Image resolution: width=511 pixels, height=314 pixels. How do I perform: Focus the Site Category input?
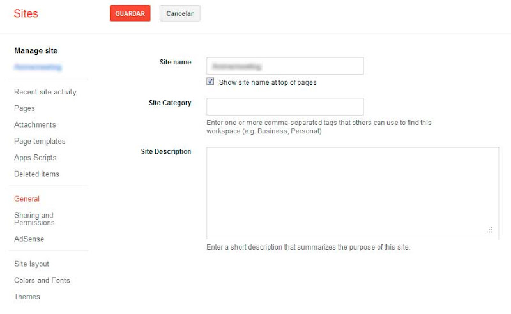(x=285, y=107)
